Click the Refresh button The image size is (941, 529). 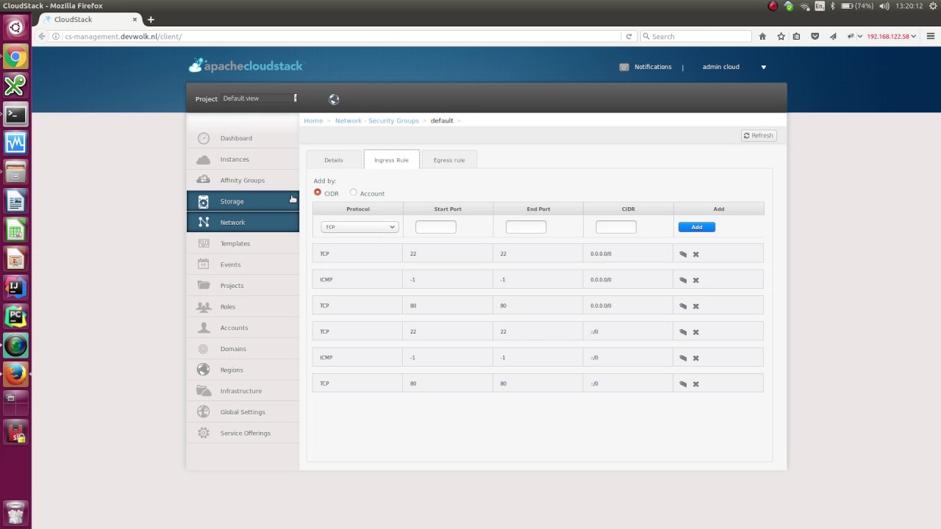tap(759, 135)
